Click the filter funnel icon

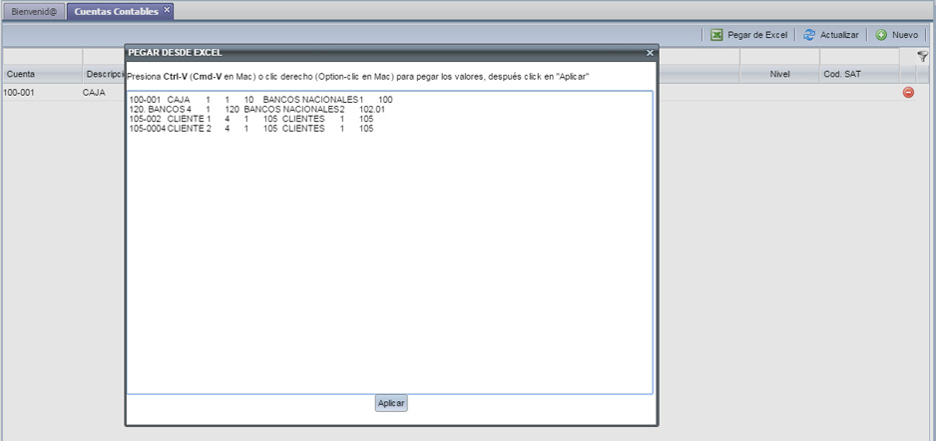[x=922, y=57]
